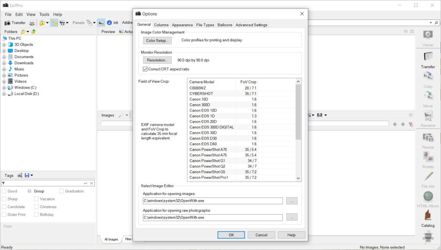
Task: Click Help in the Options dialog
Action: 292,235
